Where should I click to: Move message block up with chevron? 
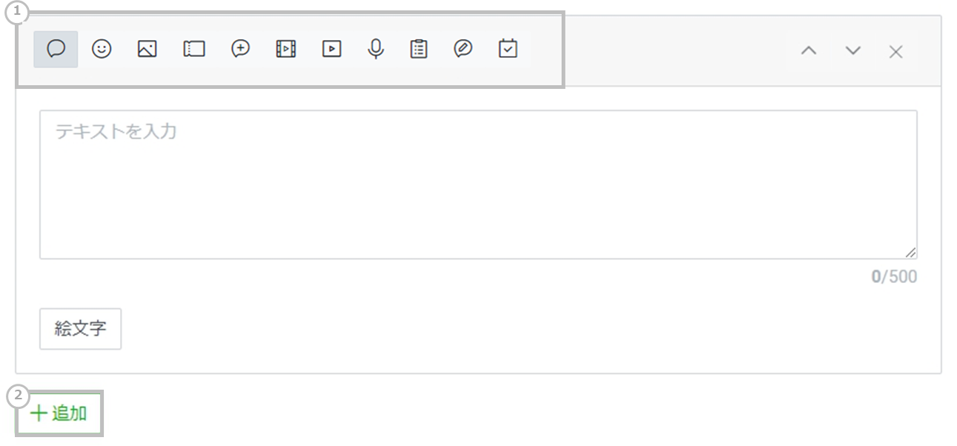tap(809, 51)
